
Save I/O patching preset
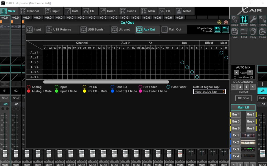point(217,29)
